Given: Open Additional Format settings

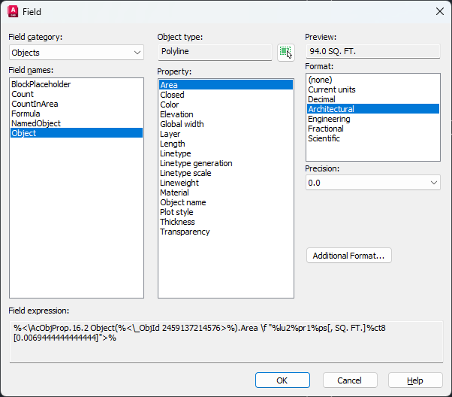Looking at the screenshot, I should 349,256.
